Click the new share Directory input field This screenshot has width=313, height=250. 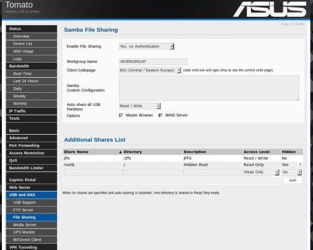[153, 172]
